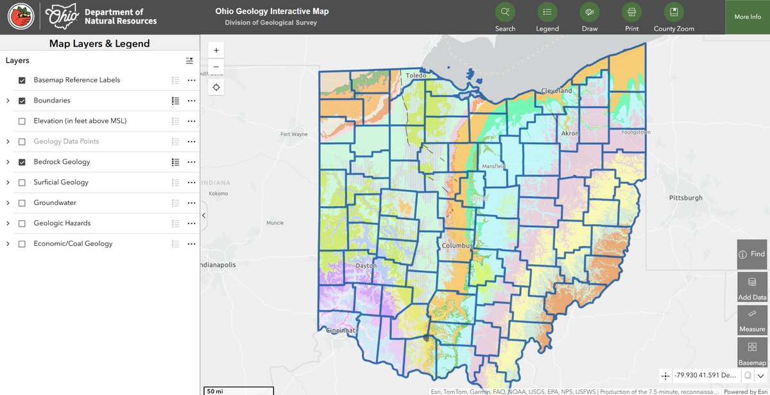
Task: Uncheck the Bedrock Geology layer
Action: [22, 162]
